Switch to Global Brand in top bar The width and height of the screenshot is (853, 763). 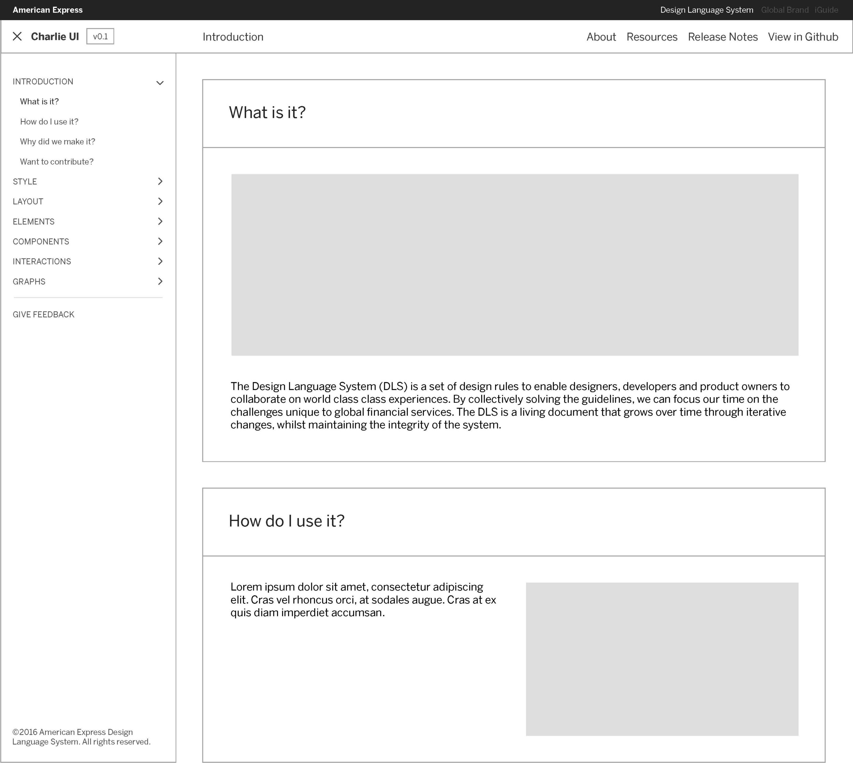pyautogui.click(x=784, y=10)
